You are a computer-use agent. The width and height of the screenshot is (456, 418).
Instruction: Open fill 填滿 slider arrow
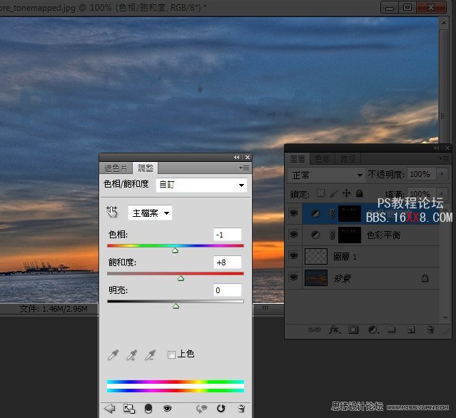442,193
